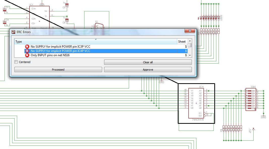
Task: Sort errors by the Type column header
Action: coord(96,42)
